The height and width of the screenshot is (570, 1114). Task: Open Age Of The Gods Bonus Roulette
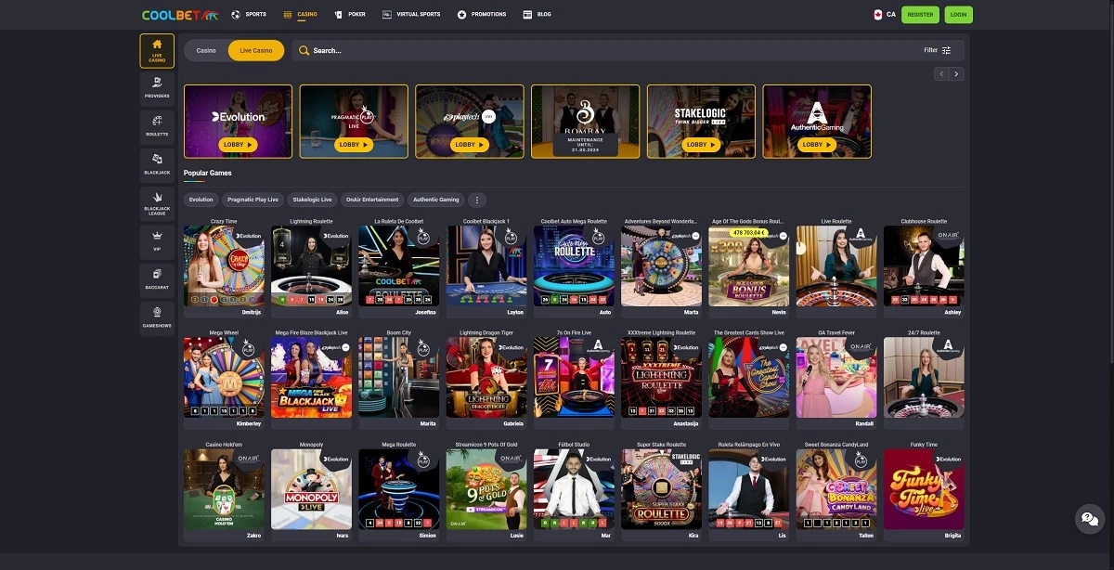pyautogui.click(x=749, y=266)
